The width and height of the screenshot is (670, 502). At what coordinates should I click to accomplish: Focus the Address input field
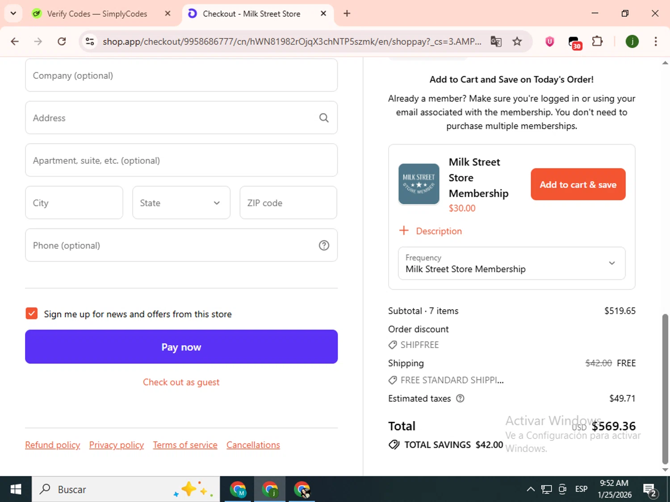click(181, 118)
